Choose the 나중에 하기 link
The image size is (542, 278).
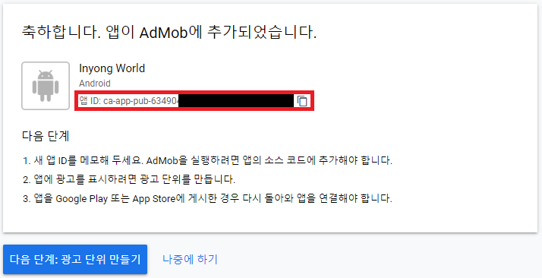click(190, 259)
